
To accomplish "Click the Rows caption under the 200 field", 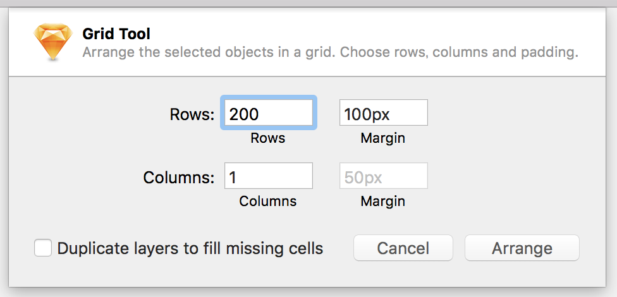I will pyautogui.click(x=268, y=138).
